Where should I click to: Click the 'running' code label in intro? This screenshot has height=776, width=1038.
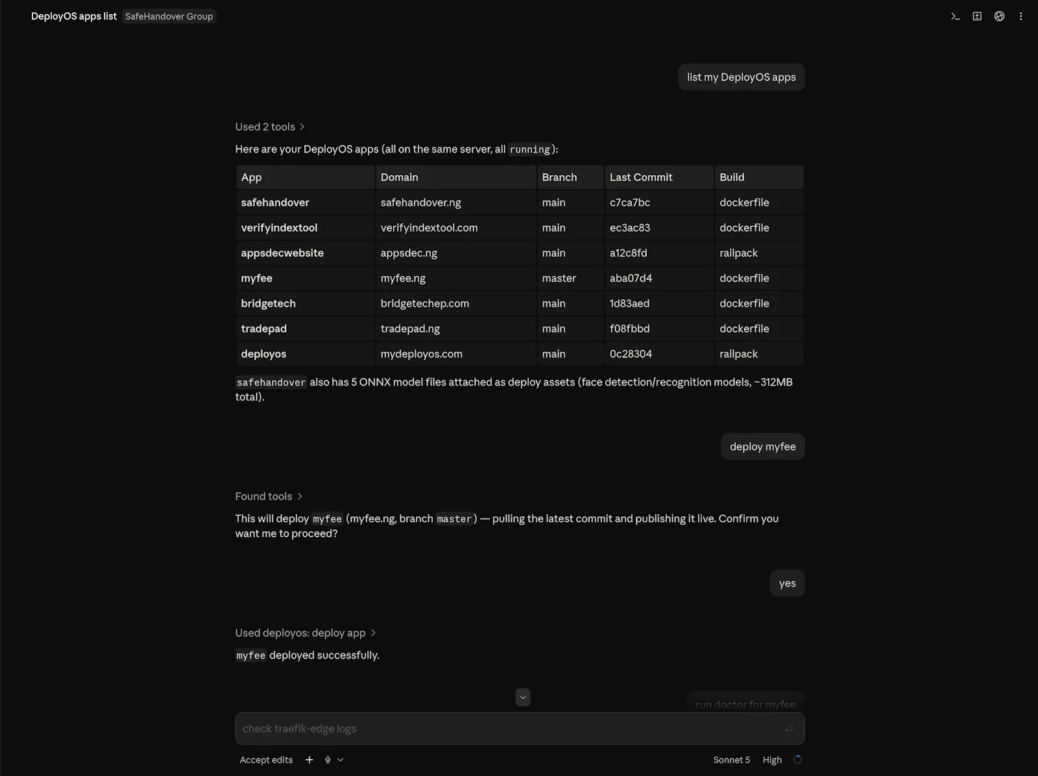pyautogui.click(x=529, y=149)
